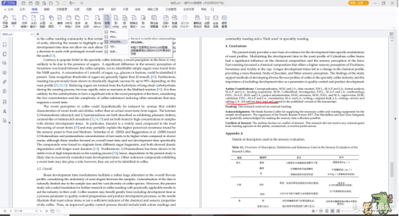
Task: Open the File menu
Action: (x=9, y=9)
